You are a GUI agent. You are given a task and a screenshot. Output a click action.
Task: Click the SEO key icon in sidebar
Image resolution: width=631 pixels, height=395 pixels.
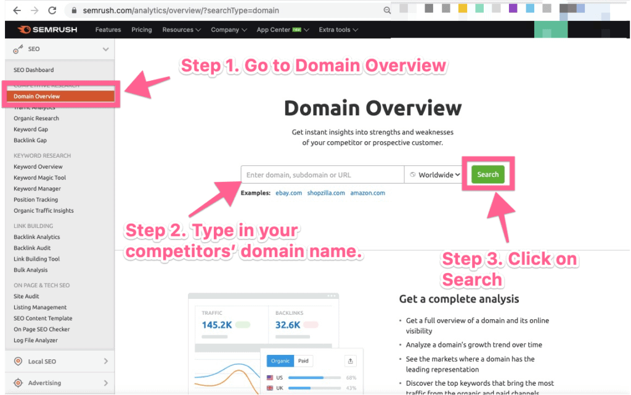18,49
